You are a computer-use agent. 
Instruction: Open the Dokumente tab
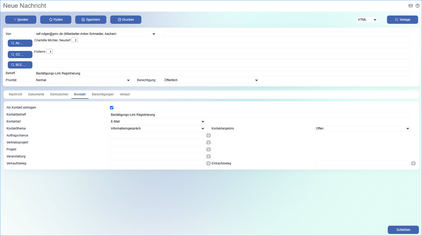pos(36,94)
